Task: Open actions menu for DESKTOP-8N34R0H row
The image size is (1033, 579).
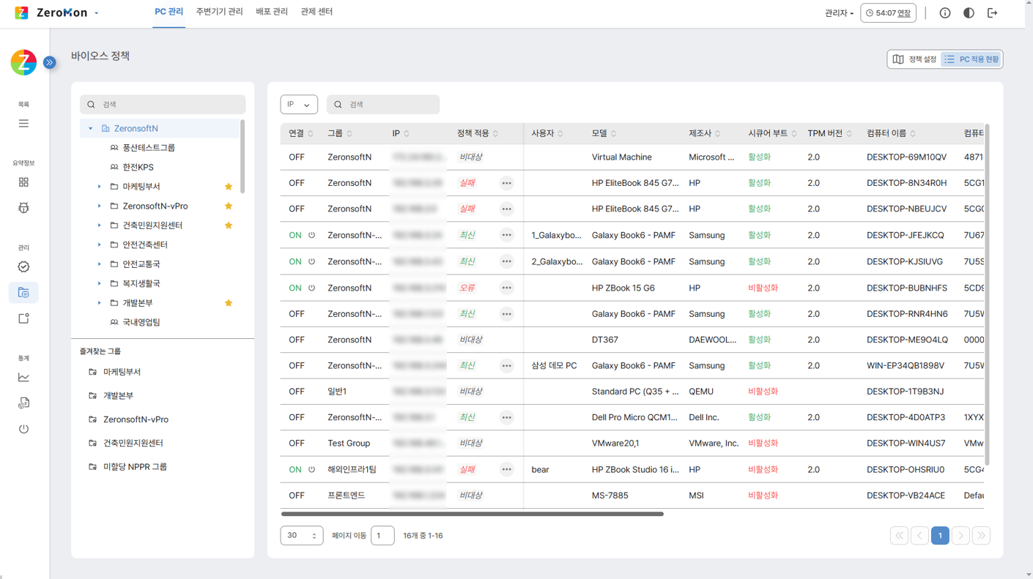Action: (506, 183)
